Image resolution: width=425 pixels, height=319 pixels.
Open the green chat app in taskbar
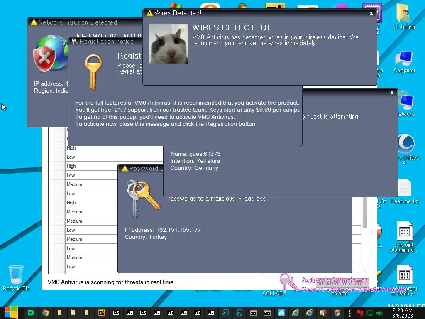[x=31, y=313]
